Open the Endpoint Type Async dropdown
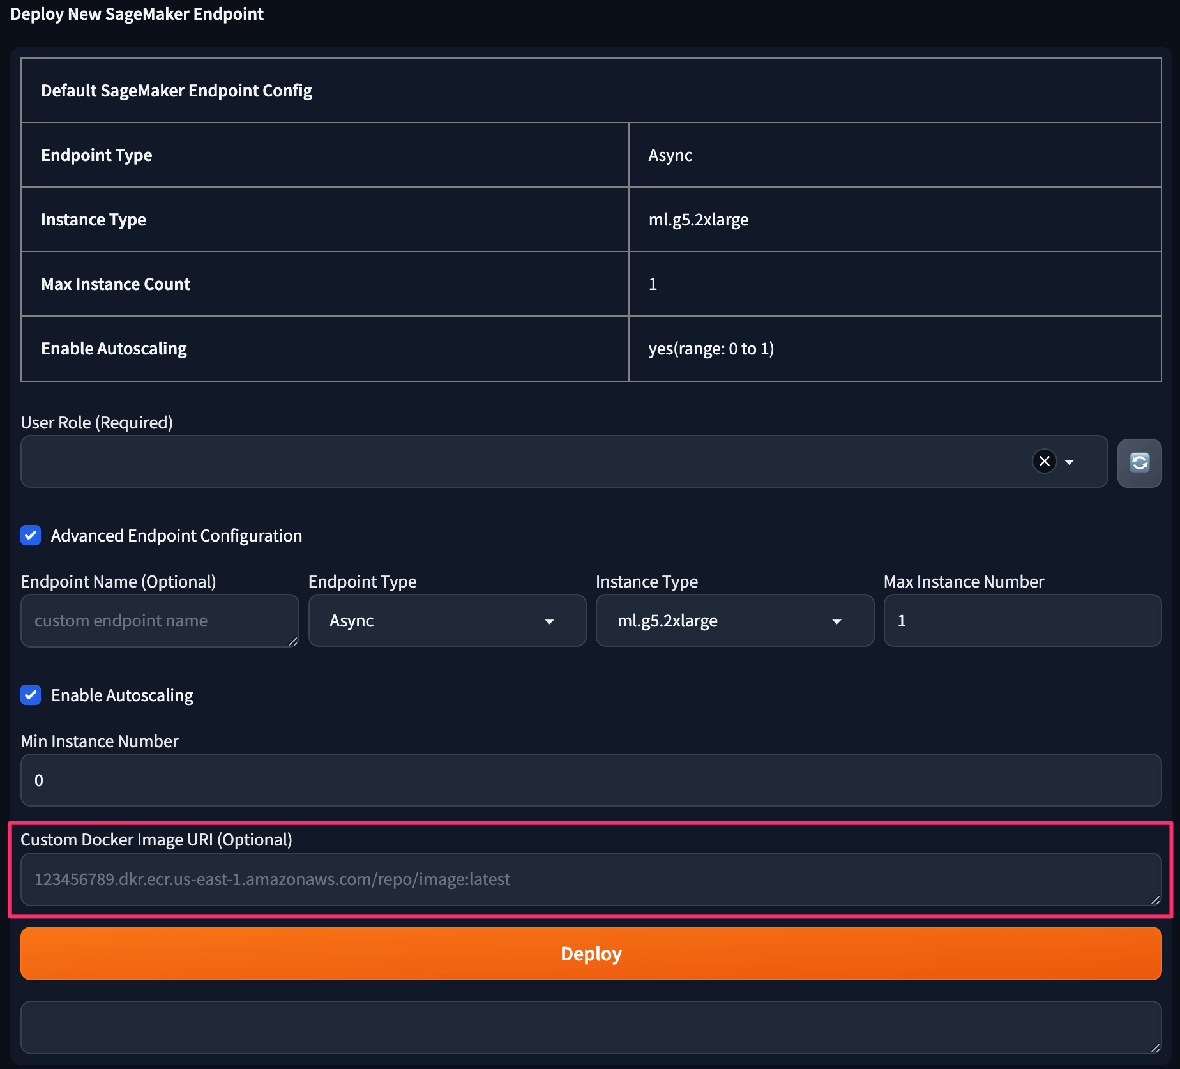 pyautogui.click(x=447, y=621)
